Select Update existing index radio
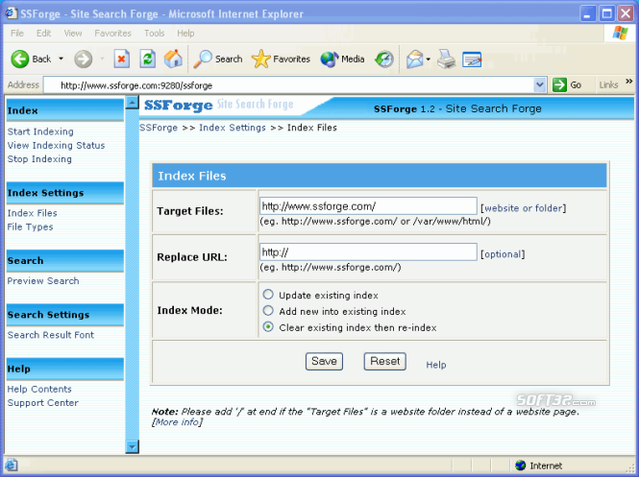The height and width of the screenshot is (477, 639). [268, 295]
